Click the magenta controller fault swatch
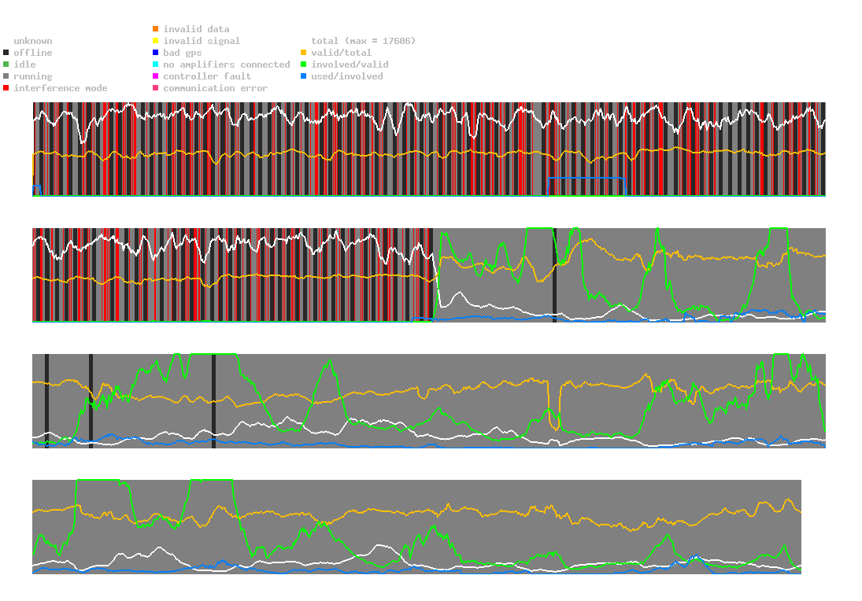The width and height of the screenshot is (862, 601). coord(156,76)
